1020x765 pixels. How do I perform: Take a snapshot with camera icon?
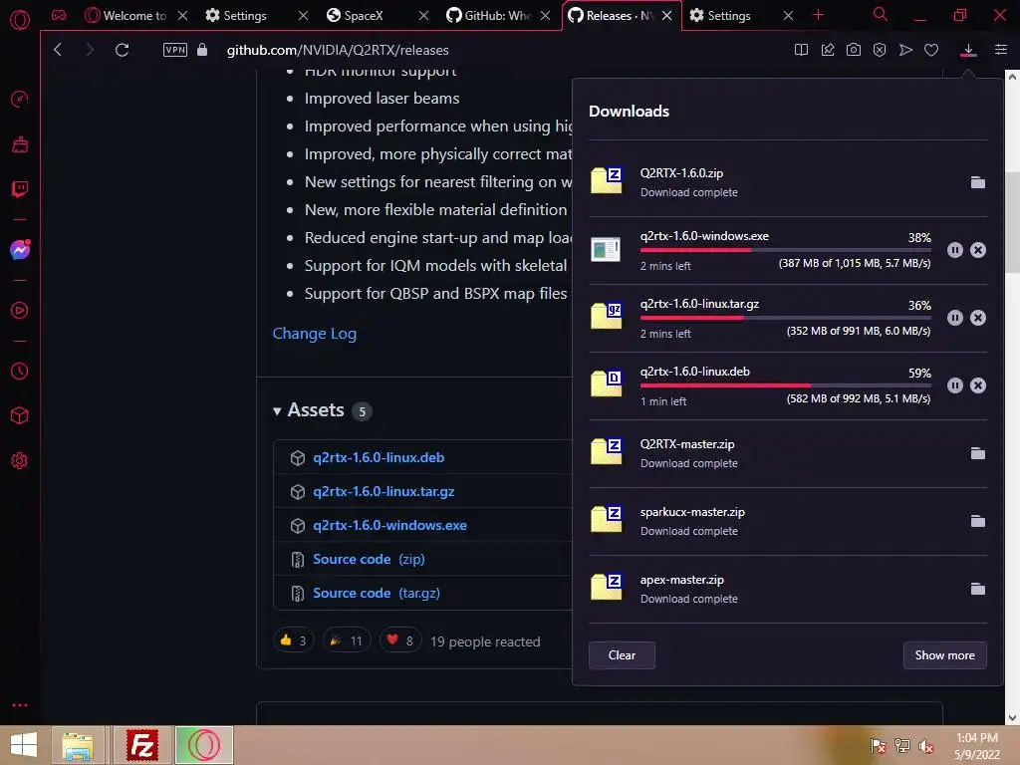tap(854, 50)
